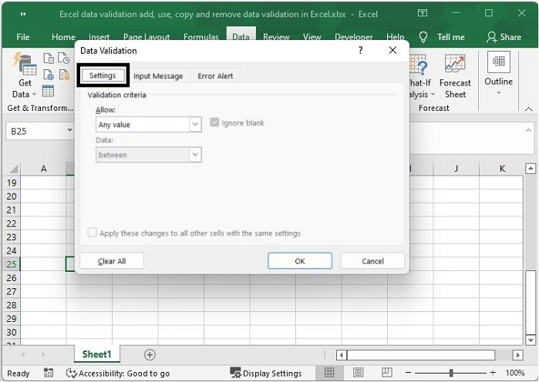Image resolution: width=539 pixels, height=382 pixels.
Task: Click the horizontal scroll right arrow
Action: [517, 355]
